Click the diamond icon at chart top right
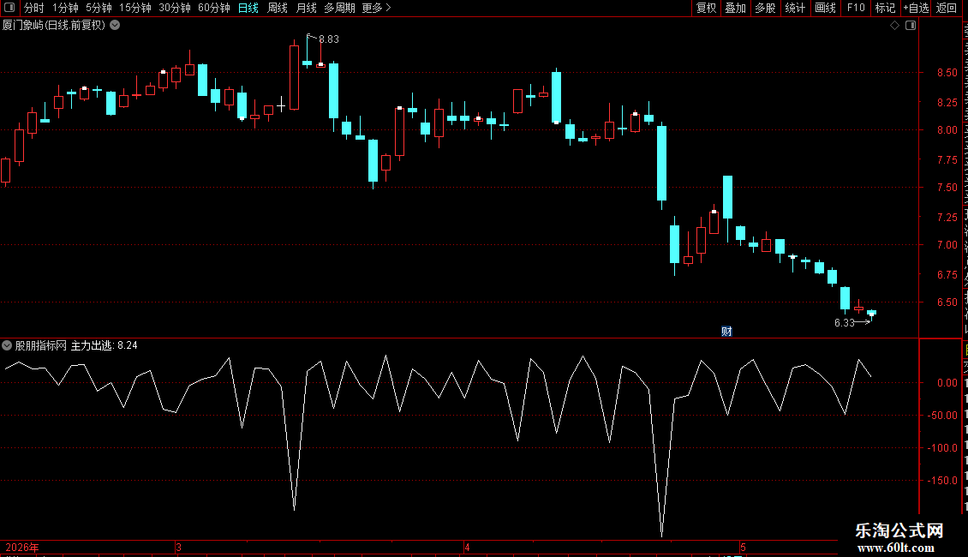 [894, 26]
